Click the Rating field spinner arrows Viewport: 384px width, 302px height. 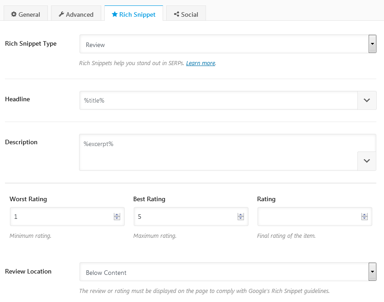[x=365, y=217]
